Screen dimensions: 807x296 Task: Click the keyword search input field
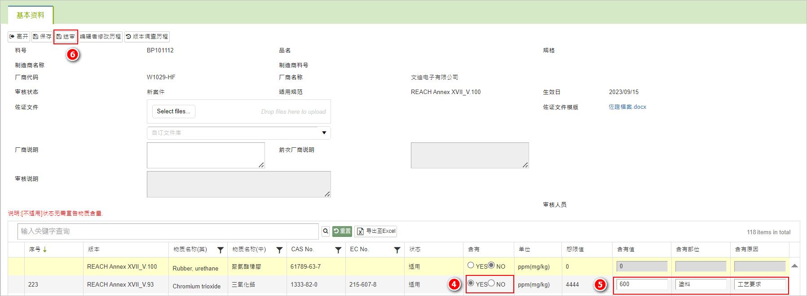click(x=168, y=232)
